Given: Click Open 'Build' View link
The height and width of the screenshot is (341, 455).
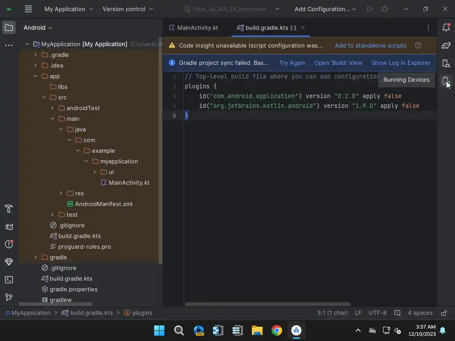Looking at the screenshot, I should point(338,63).
